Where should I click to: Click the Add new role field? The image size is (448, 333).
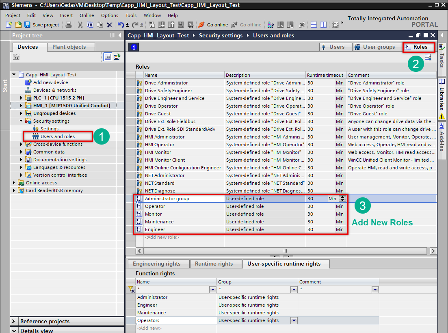[162, 237]
